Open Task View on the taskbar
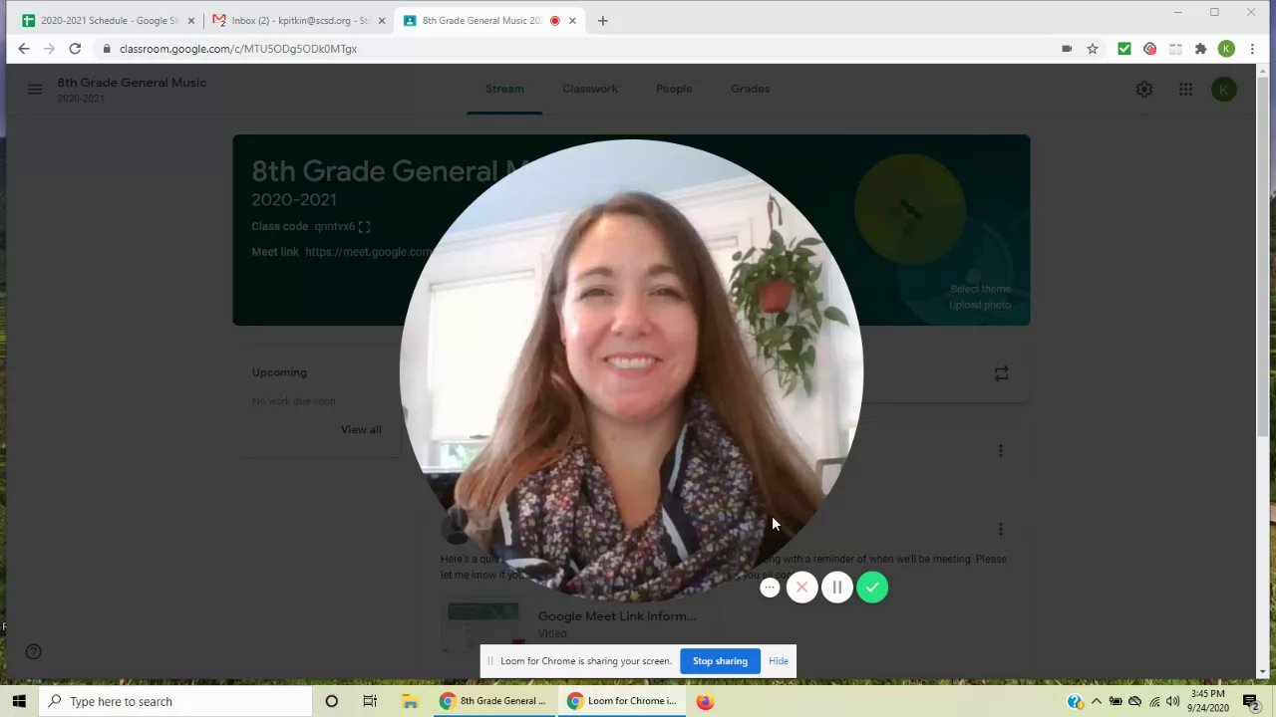The width and height of the screenshot is (1276, 717). click(x=370, y=701)
